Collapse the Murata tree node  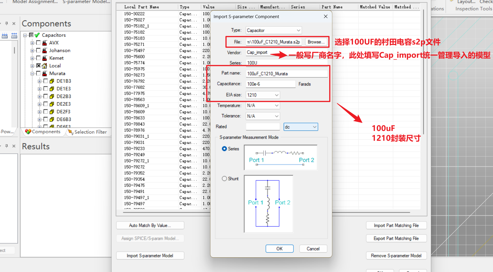tap(32, 74)
